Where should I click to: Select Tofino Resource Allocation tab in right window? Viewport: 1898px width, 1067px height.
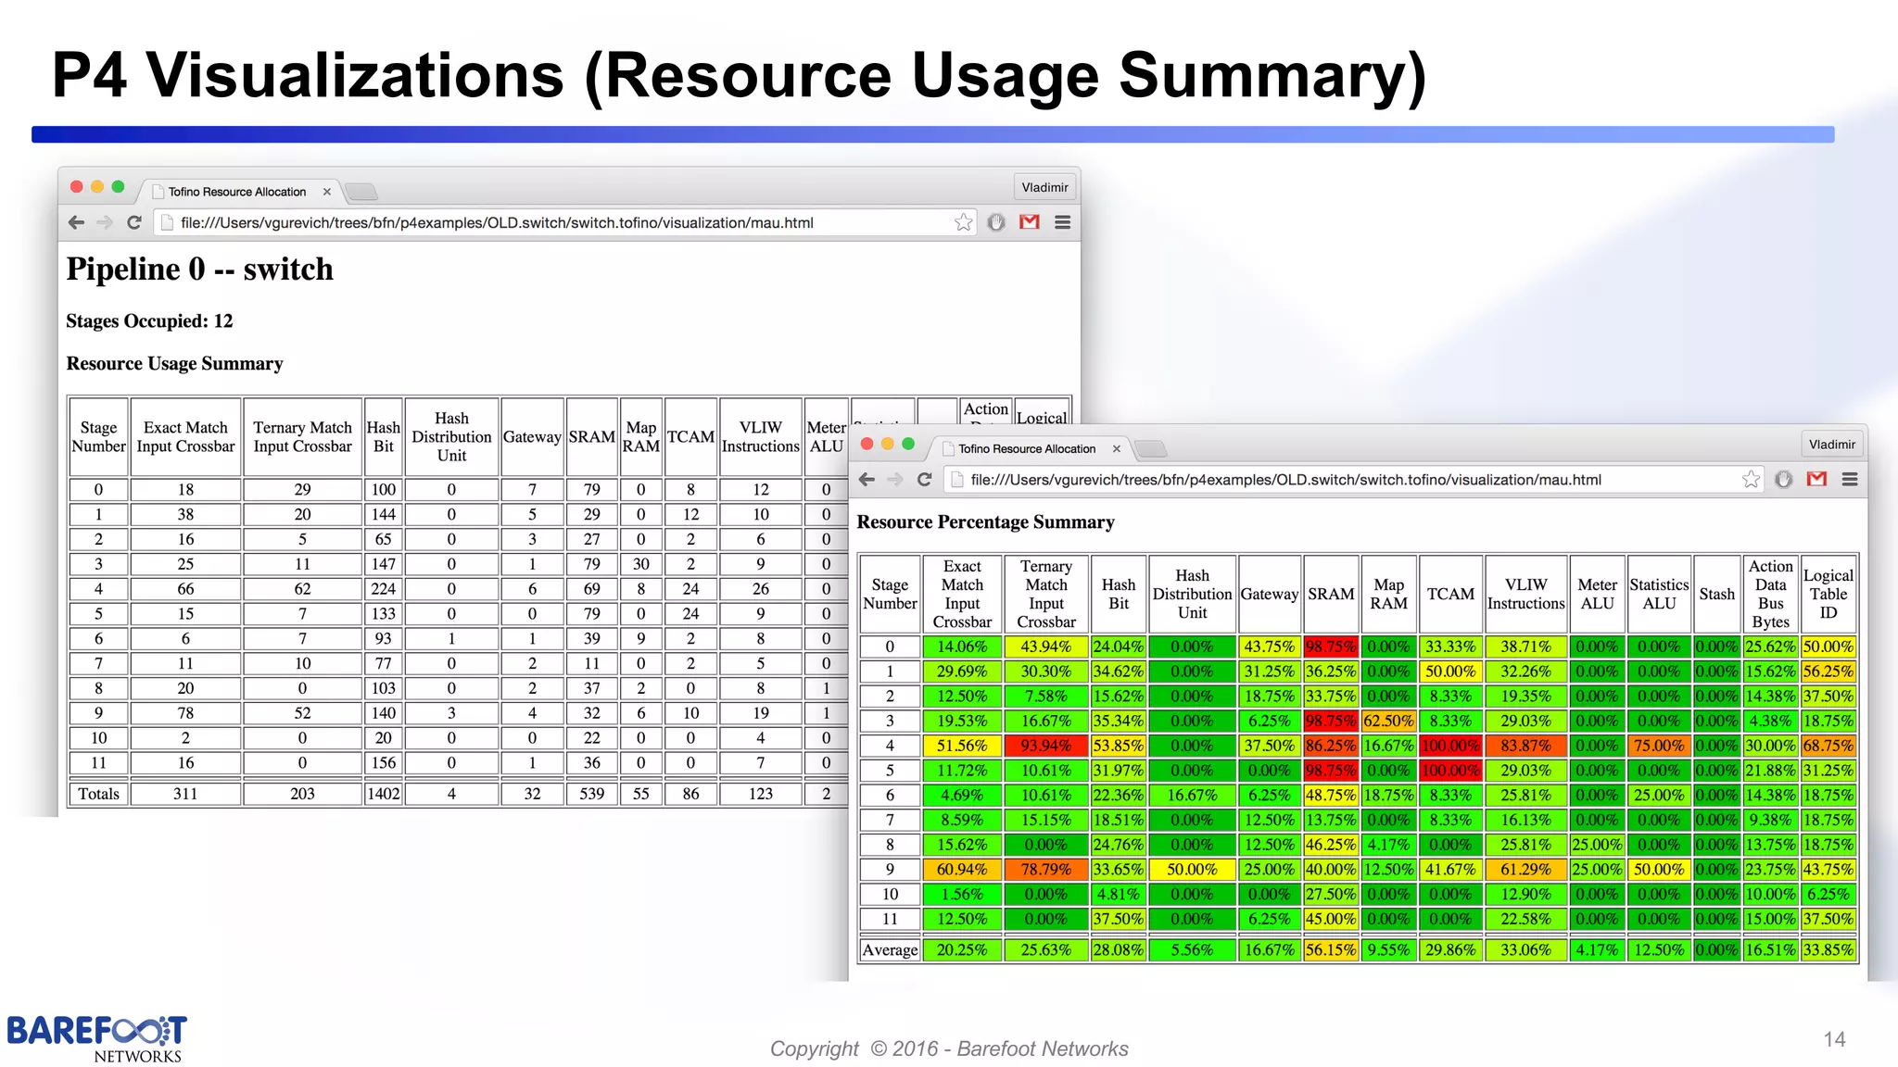click(x=1027, y=449)
